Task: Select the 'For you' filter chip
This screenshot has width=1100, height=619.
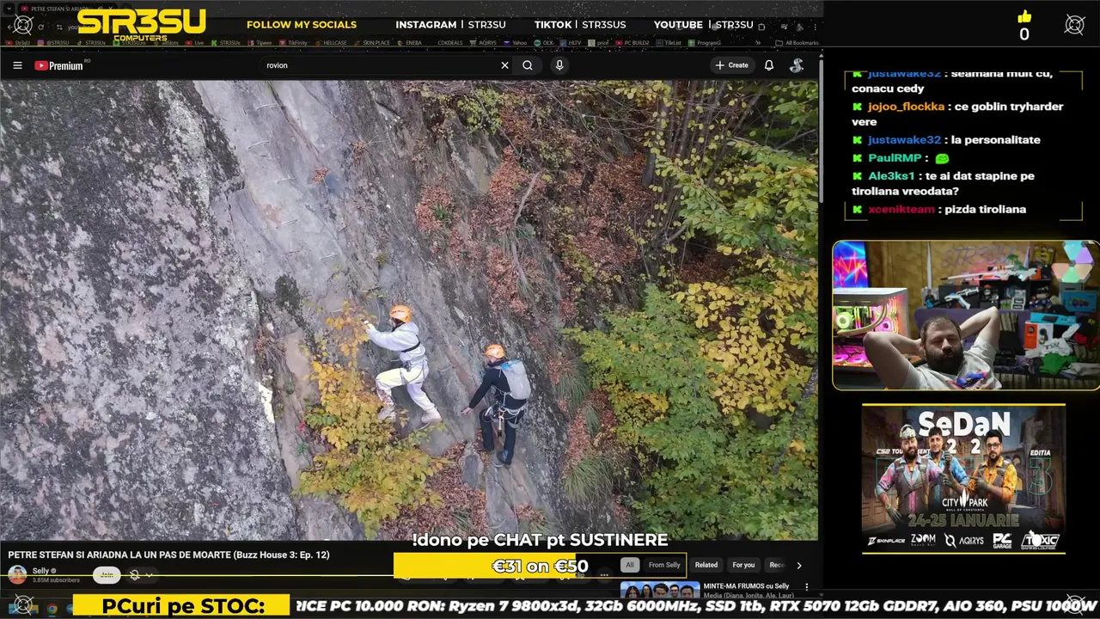Action: pos(743,565)
